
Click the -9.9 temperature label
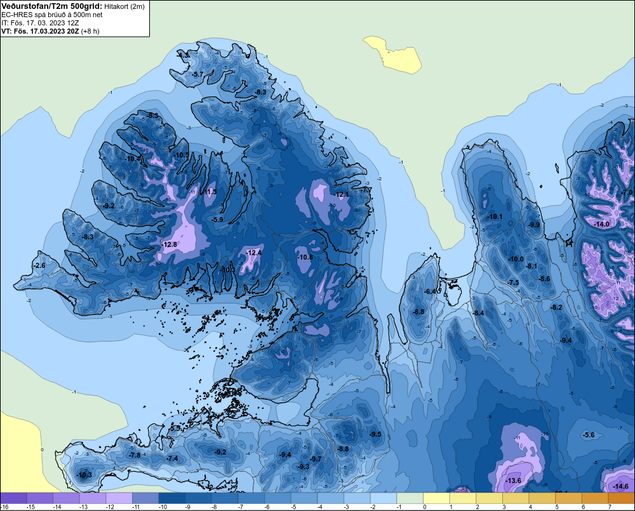click(534, 225)
